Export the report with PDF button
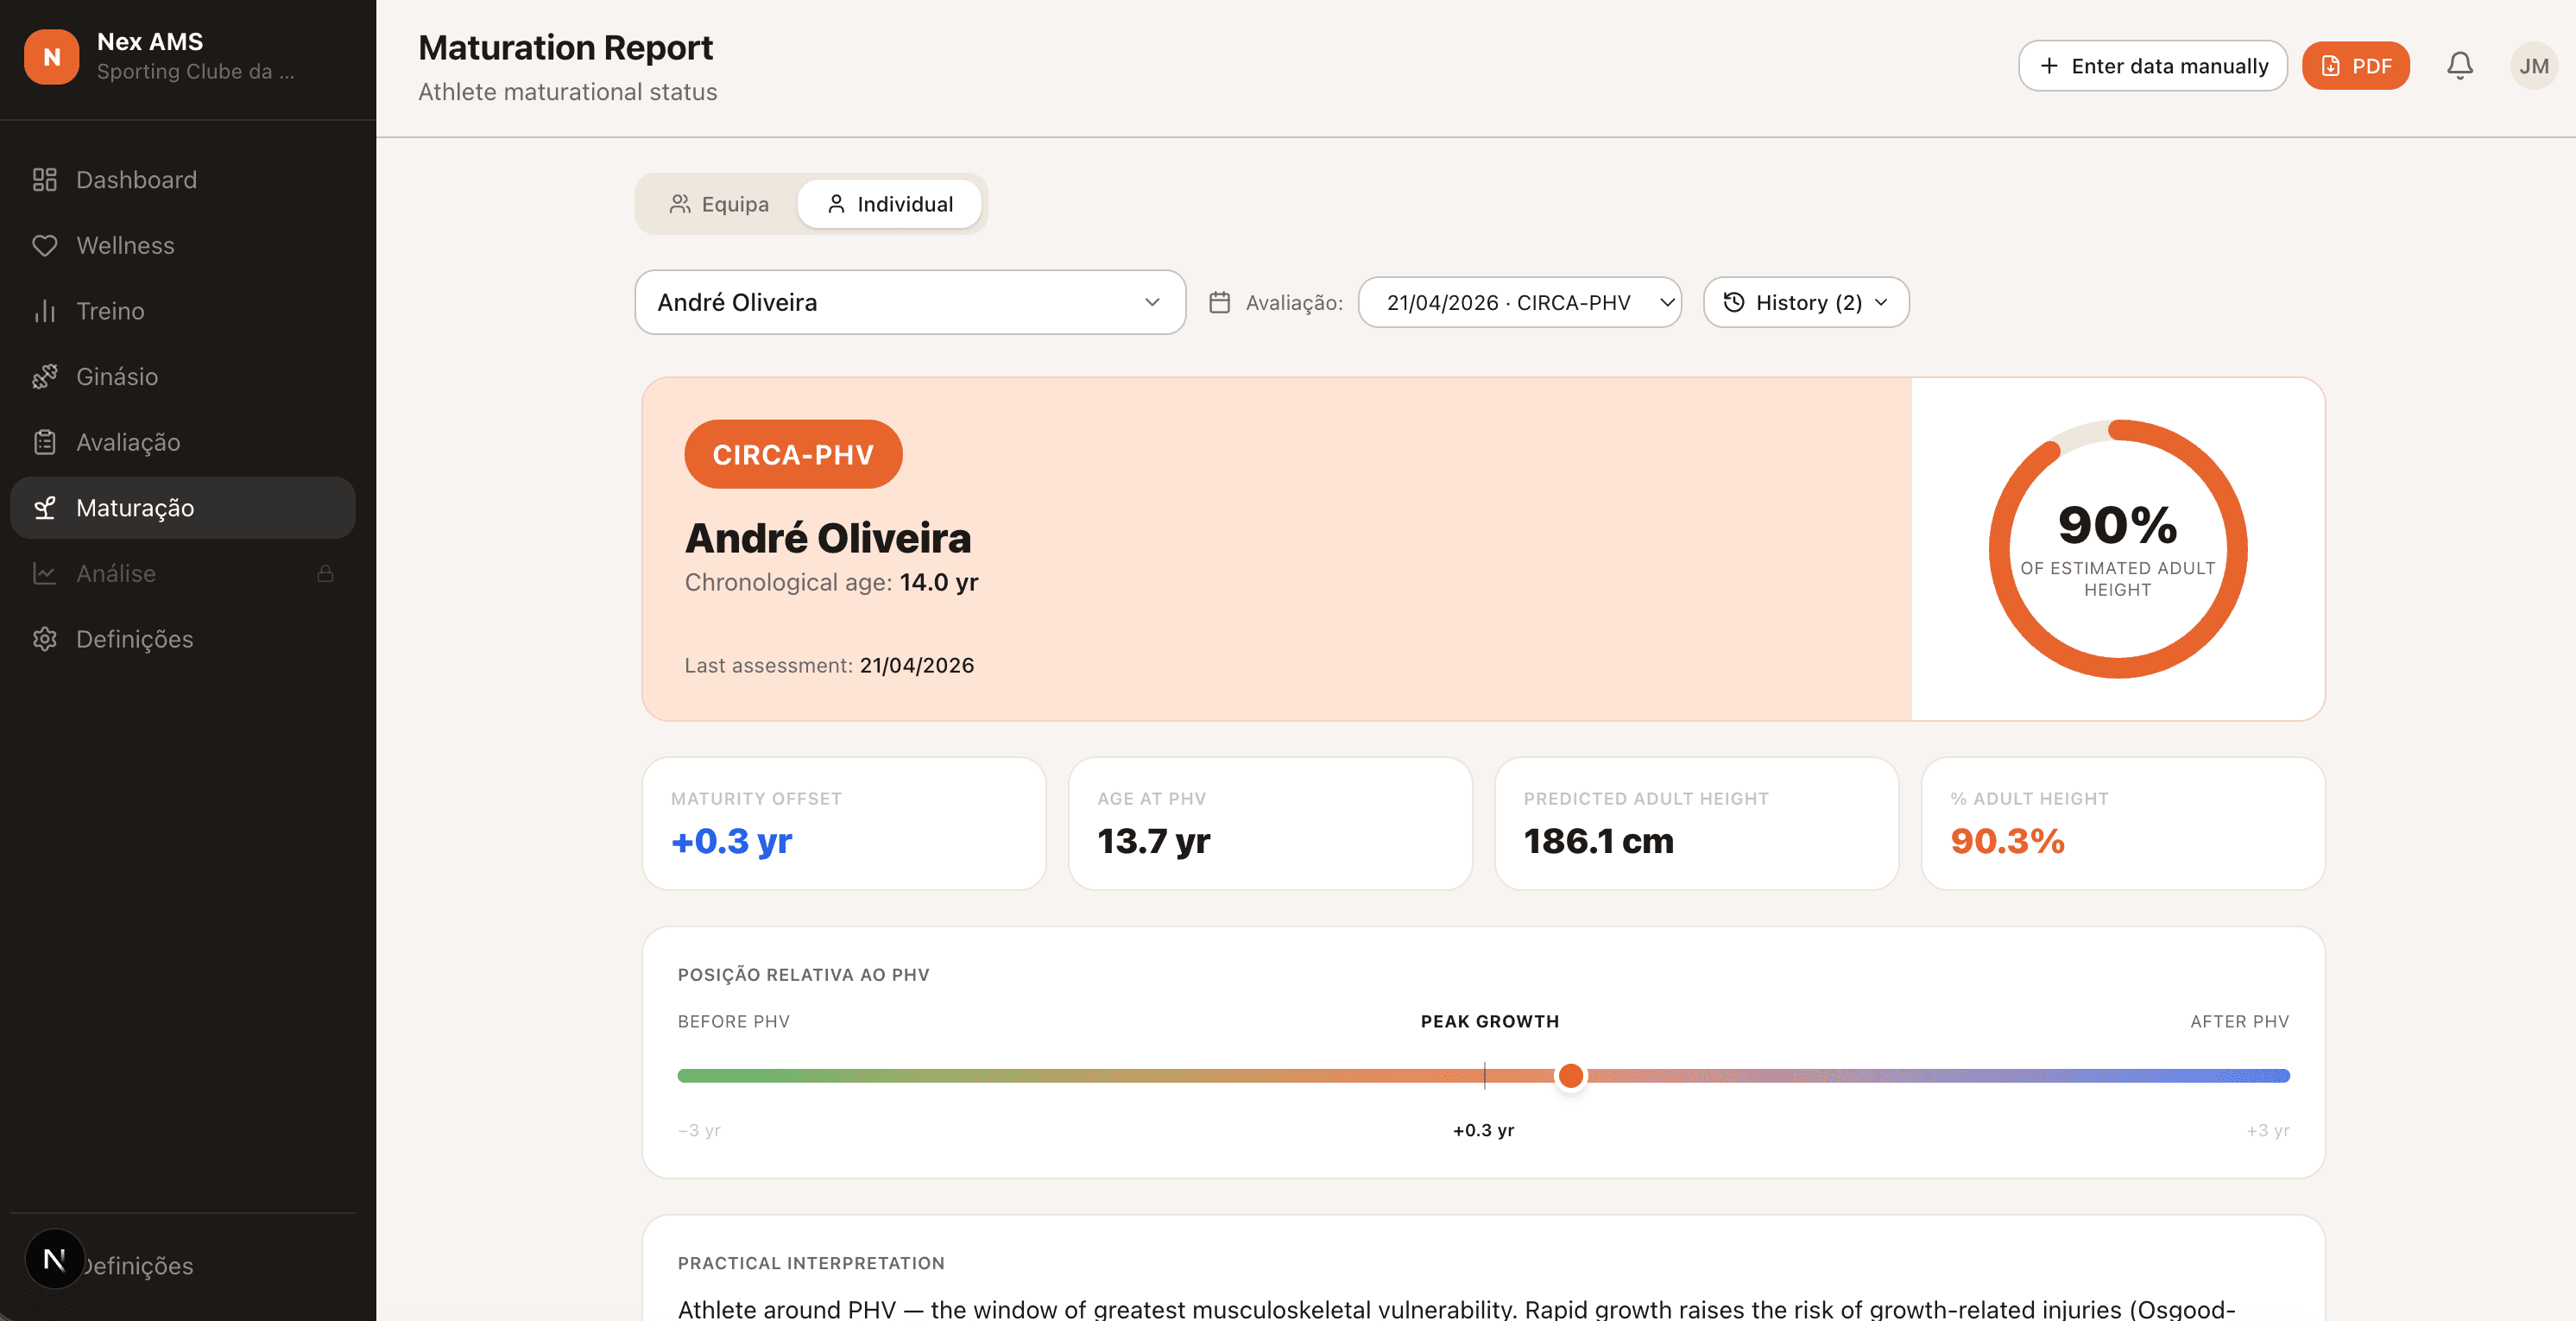 coord(2355,66)
